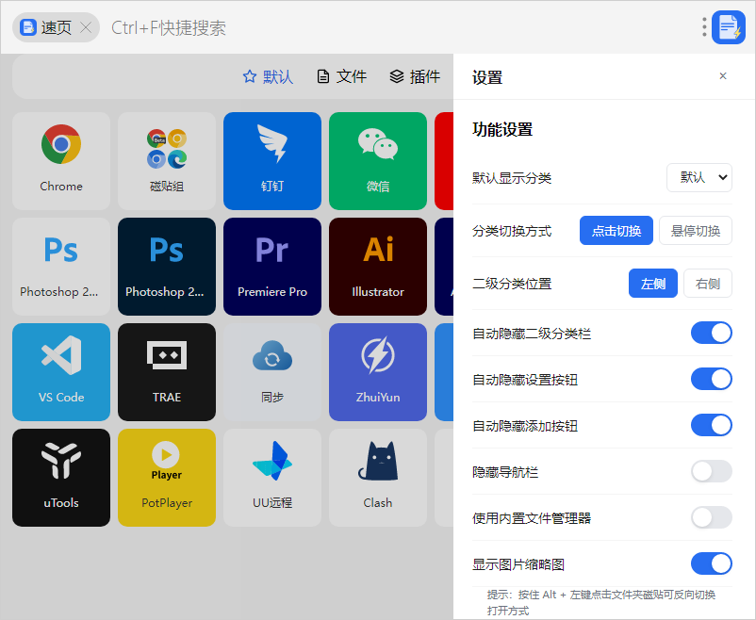Screen dimensions: 756x620
Task: Switch to the 插件 category tab
Action: point(415,76)
